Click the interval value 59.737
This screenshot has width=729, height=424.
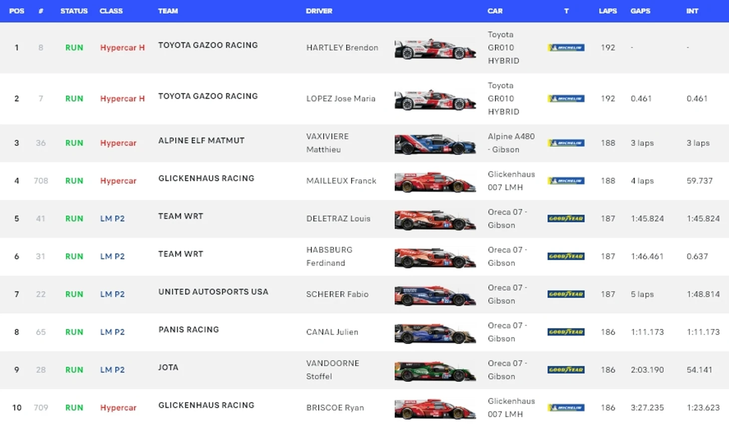[x=700, y=181]
